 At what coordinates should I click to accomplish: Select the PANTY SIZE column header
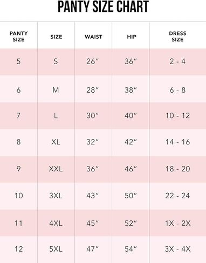[18, 37]
